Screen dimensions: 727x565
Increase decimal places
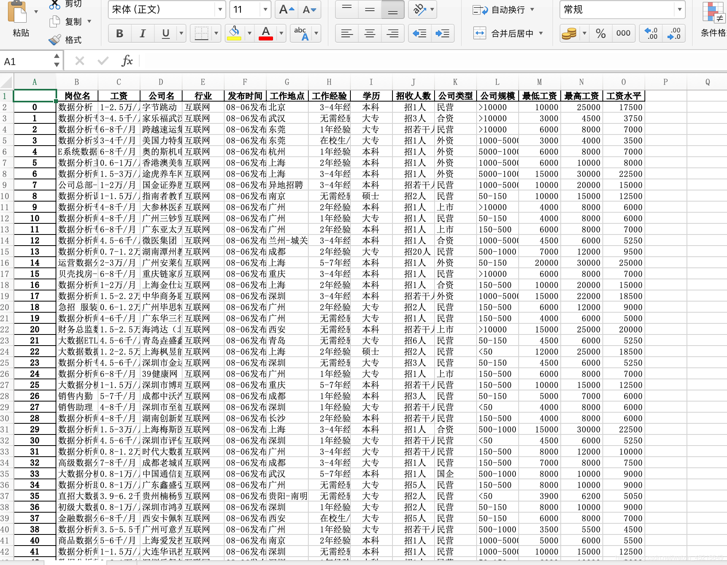(651, 33)
